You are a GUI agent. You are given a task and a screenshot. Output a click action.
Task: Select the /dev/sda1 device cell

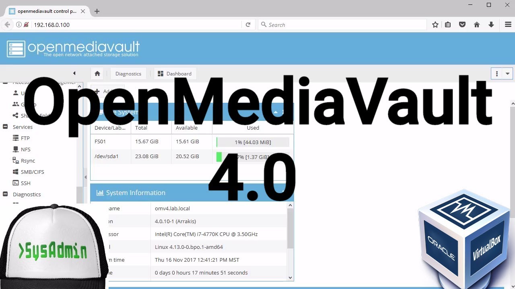tap(111, 157)
